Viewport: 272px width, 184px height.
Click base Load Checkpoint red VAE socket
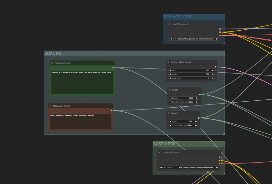(220, 164)
